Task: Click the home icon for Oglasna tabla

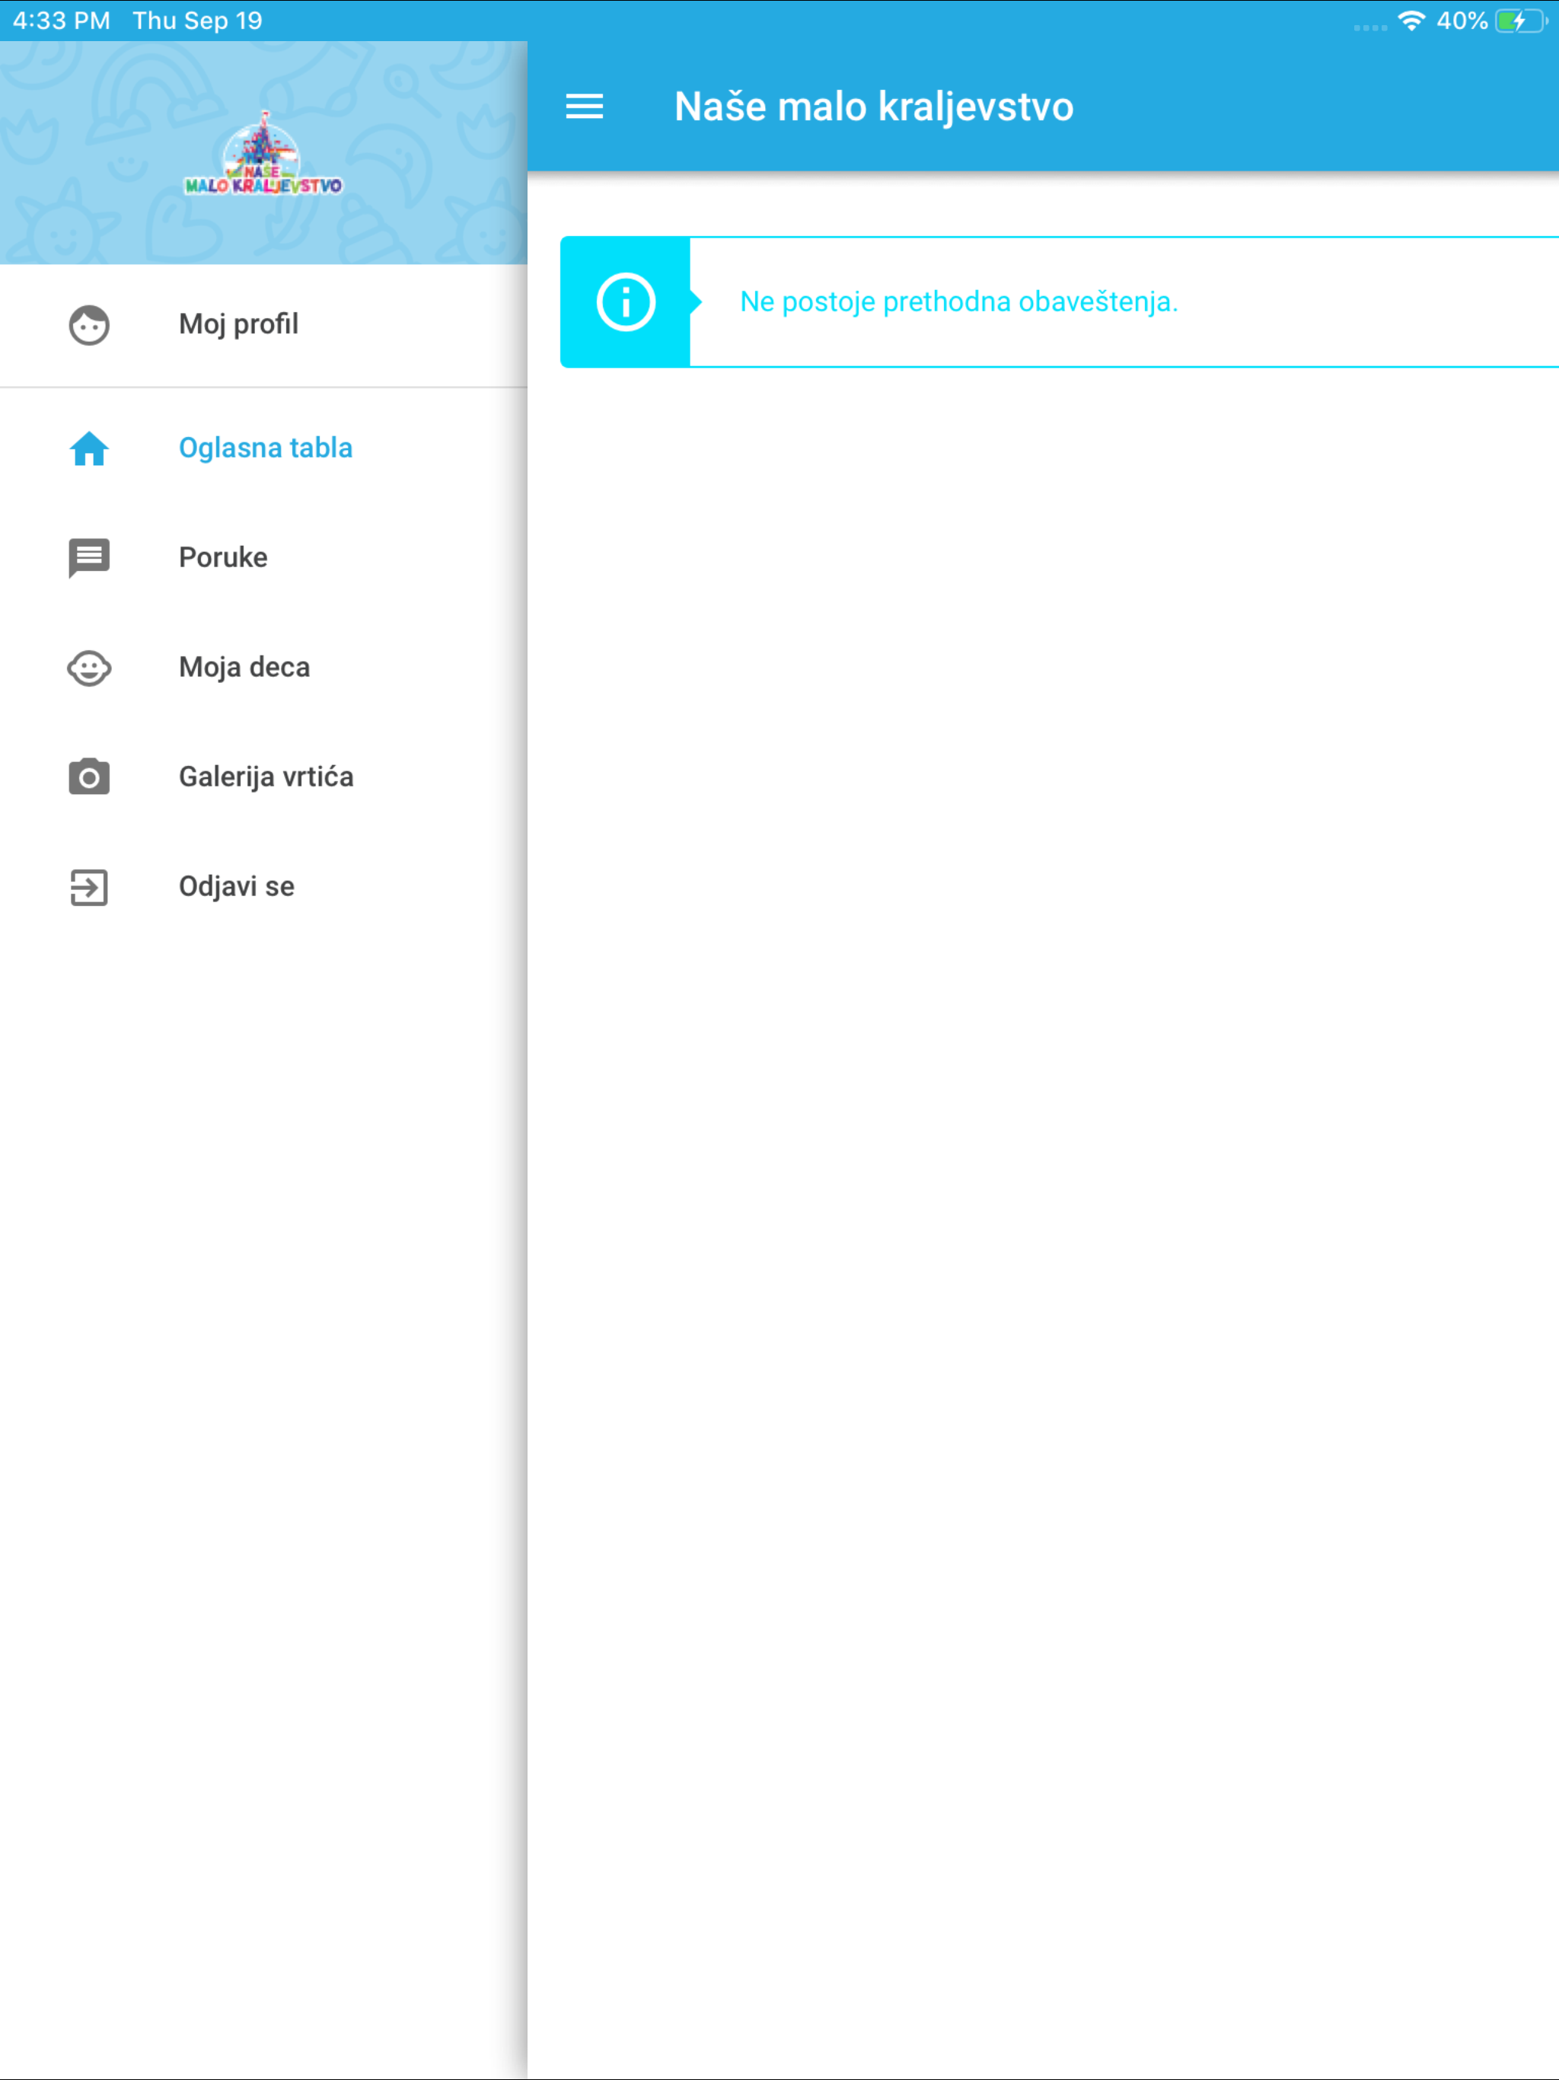Action: point(89,448)
